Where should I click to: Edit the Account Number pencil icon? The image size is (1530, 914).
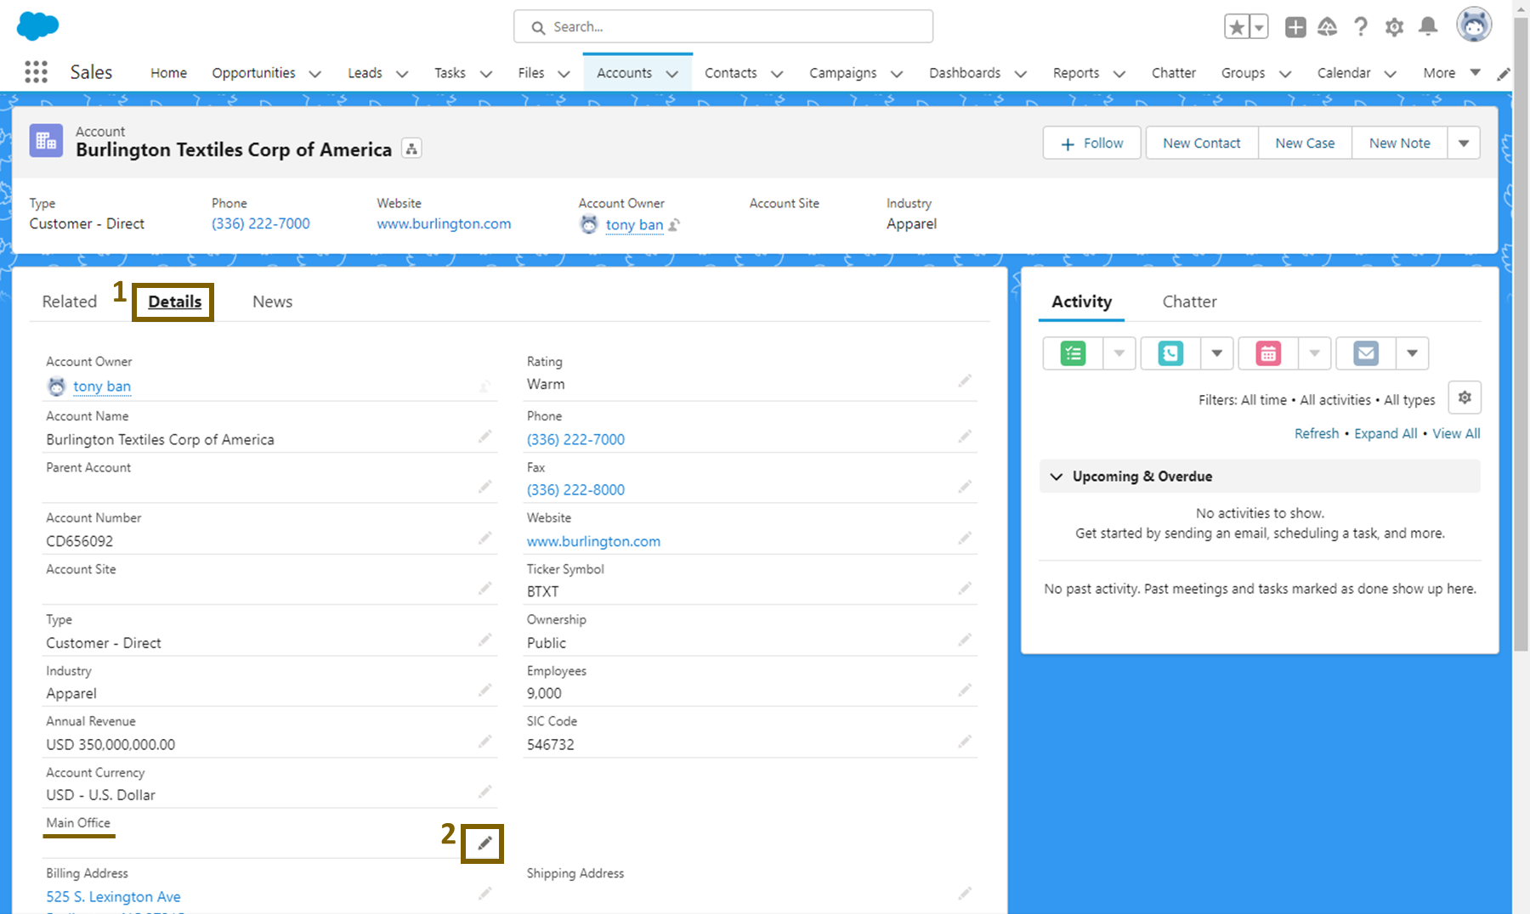coord(484,539)
